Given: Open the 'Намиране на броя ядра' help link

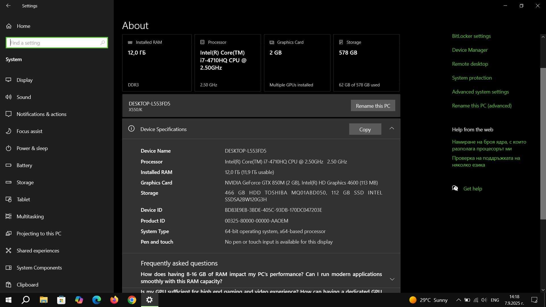Looking at the screenshot, I should [x=489, y=145].
